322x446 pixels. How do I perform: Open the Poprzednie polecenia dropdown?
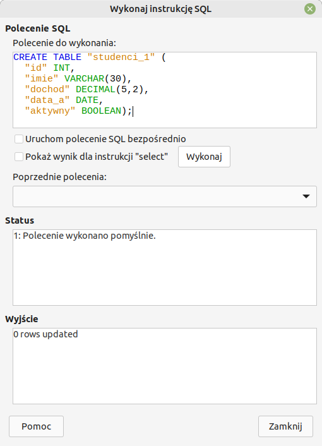[x=165, y=196]
